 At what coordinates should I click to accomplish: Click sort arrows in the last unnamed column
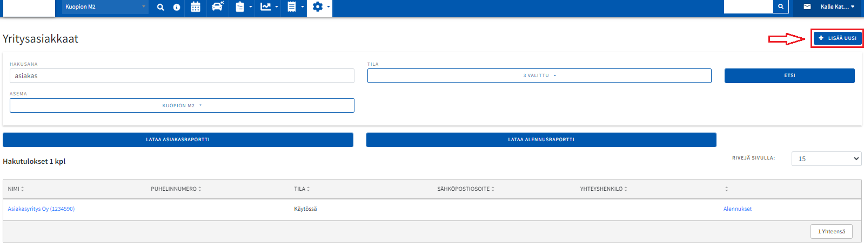coord(726,189)
